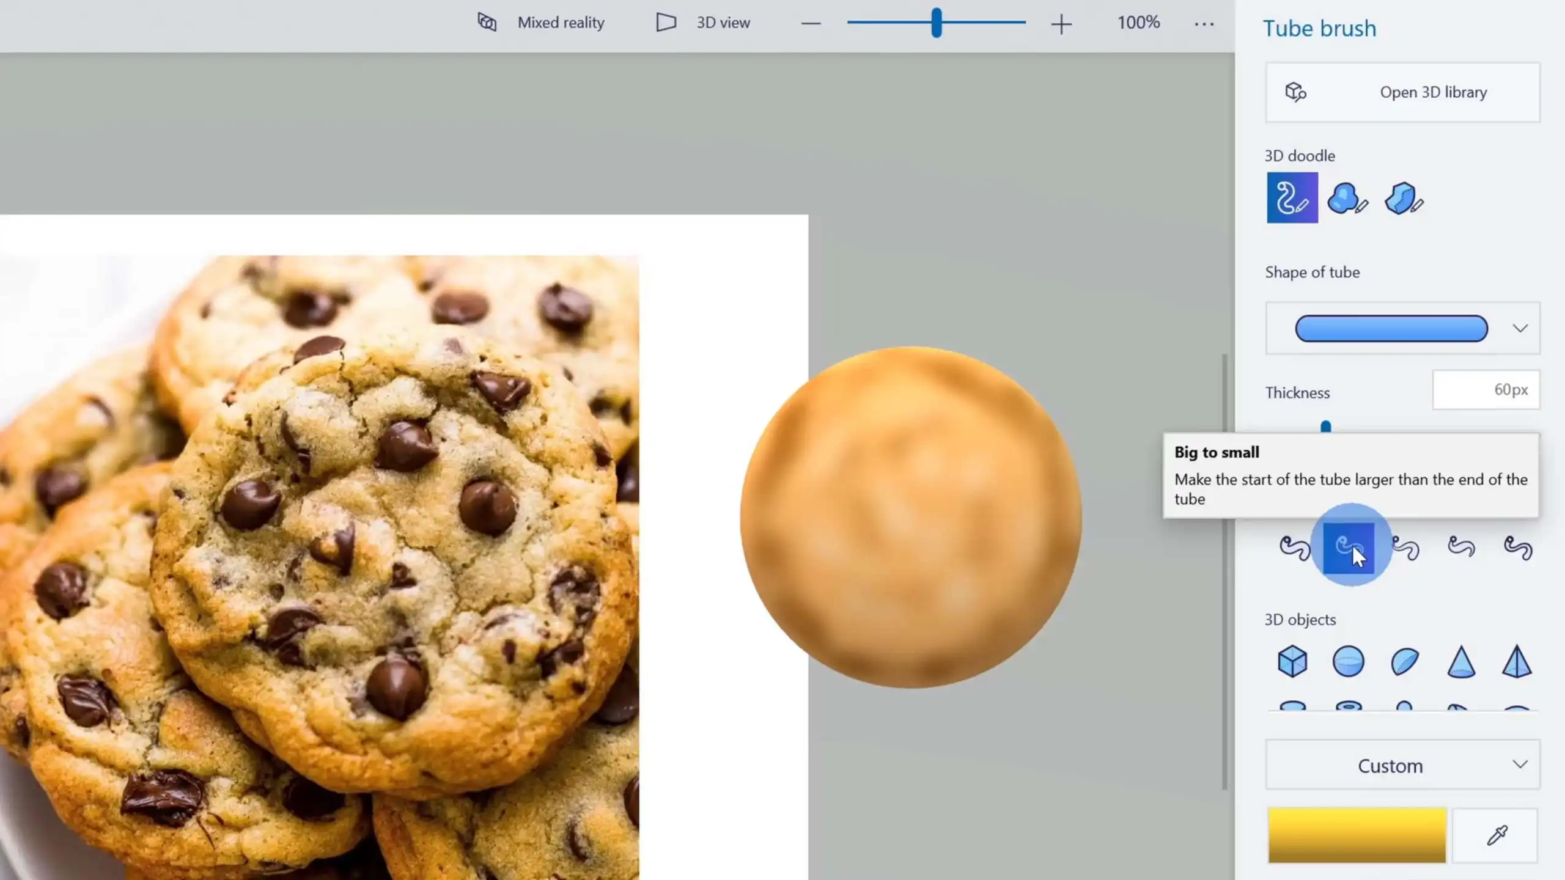Image resolution: width=1565 pixels, height=880 pixels.
Task: Toggle Mixed reality mode
Action: (x=540, y=23)
